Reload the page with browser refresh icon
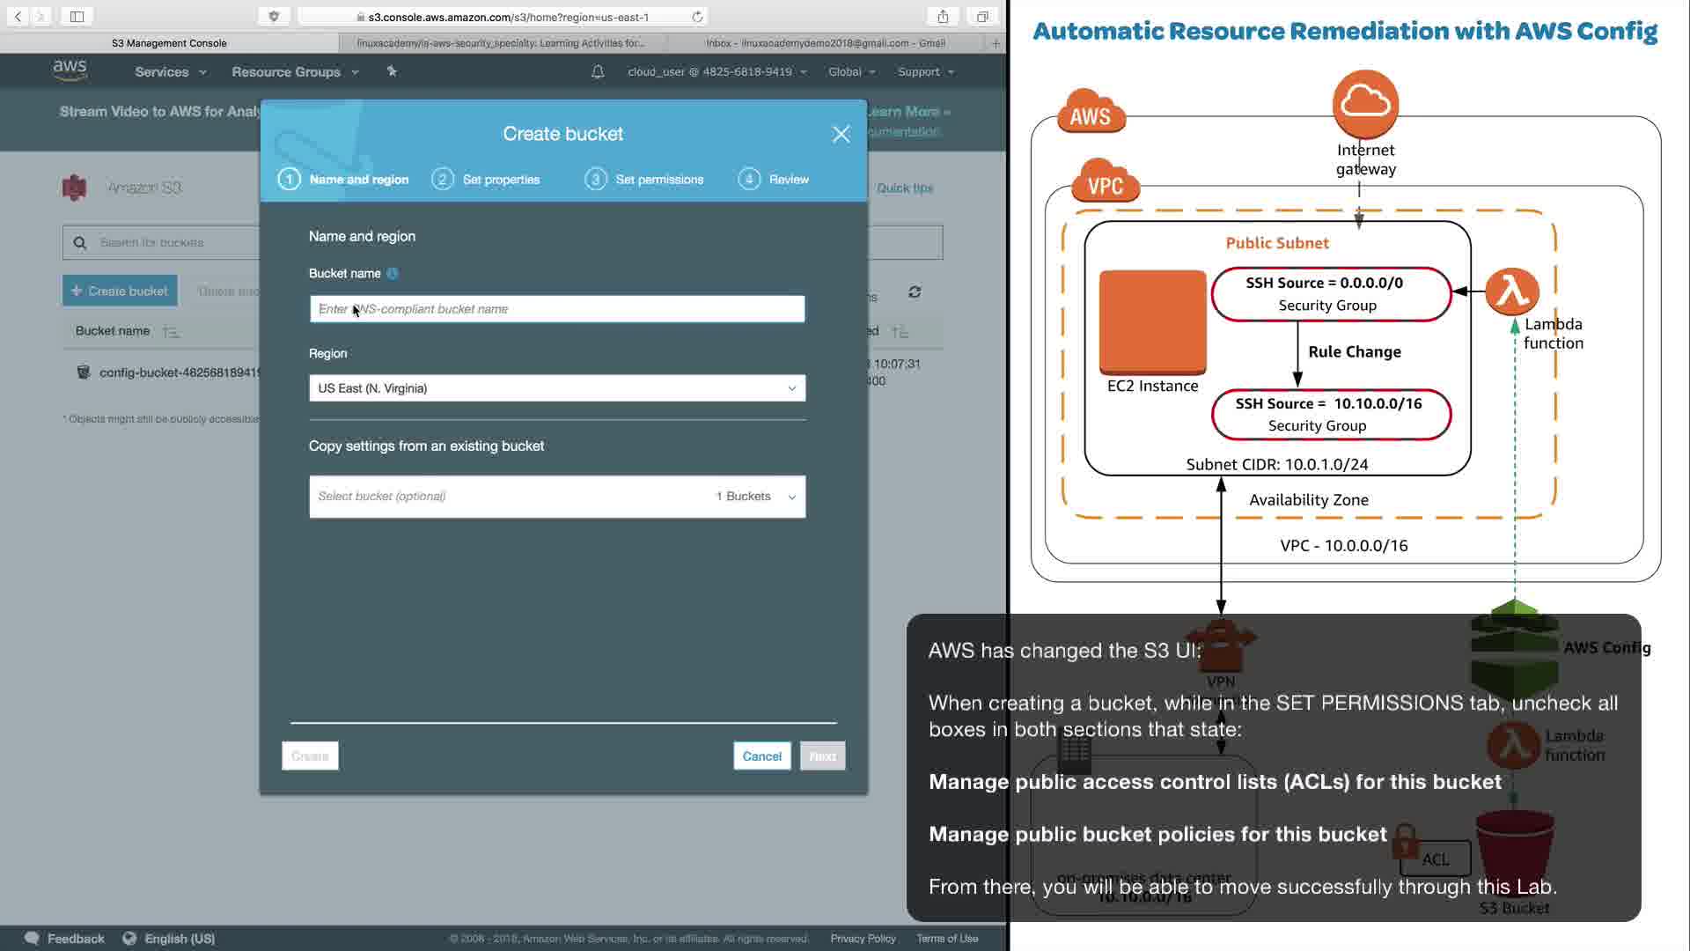 [x=697, y=17]
